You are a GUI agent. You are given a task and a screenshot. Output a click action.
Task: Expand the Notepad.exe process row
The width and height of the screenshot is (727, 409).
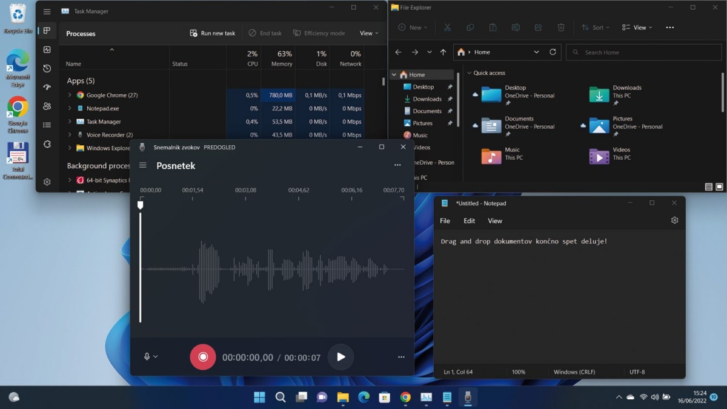point(70,108)
